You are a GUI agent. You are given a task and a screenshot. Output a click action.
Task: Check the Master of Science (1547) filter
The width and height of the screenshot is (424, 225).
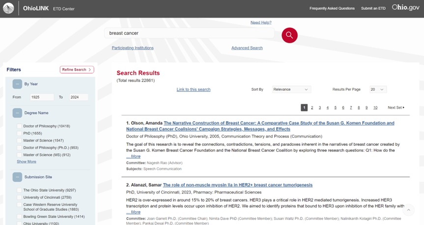coord(19,141)
